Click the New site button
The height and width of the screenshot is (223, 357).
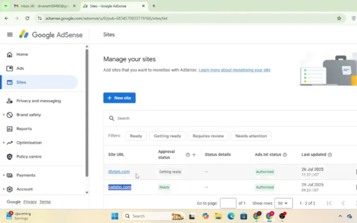pyautogui.click(x=119, y=98)
